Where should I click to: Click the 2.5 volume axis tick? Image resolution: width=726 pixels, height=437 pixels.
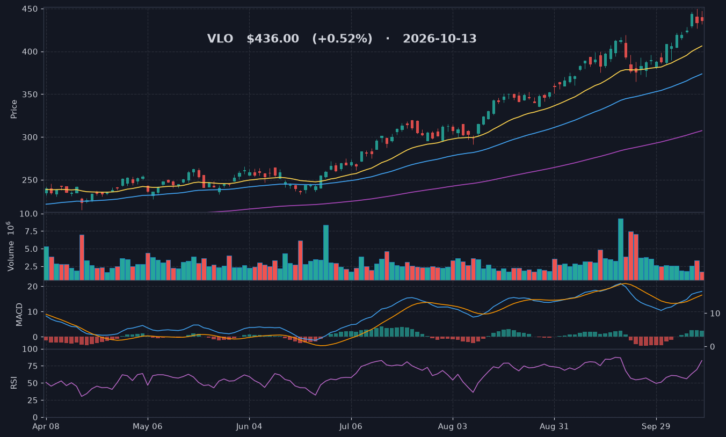tap(30, 266)
